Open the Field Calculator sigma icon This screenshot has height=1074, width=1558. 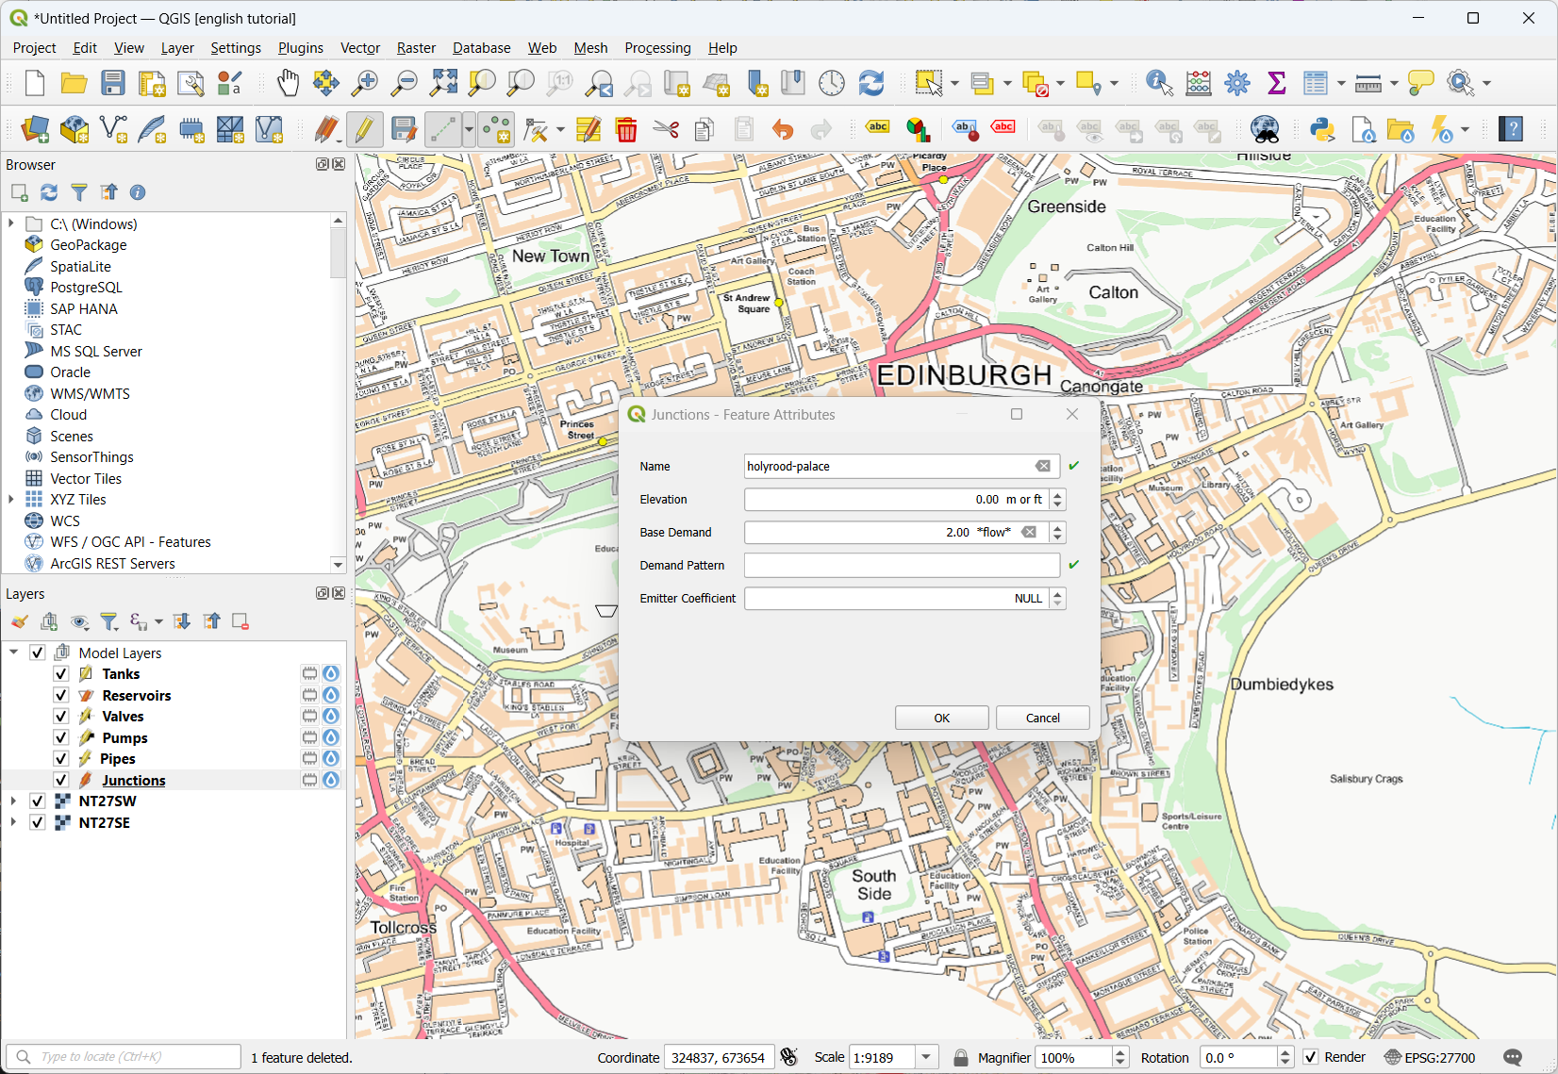click(x=1276, y=83)
